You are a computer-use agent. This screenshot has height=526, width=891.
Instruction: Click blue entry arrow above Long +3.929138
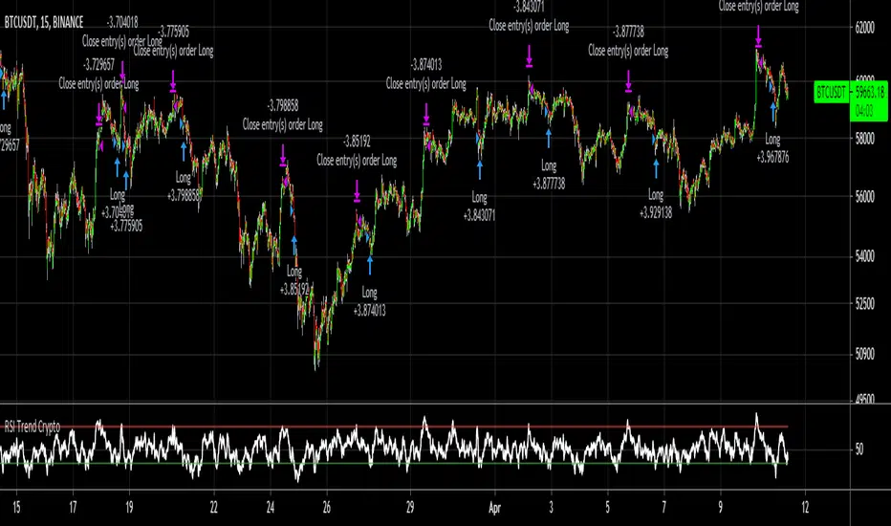tap(657, 169)
